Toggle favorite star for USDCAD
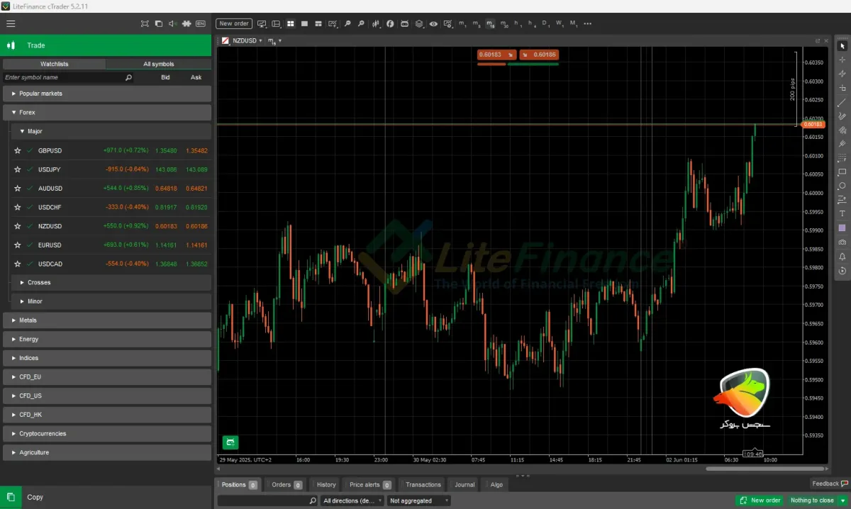The width and height of the screenshot is (851, 509). [18, 264]
